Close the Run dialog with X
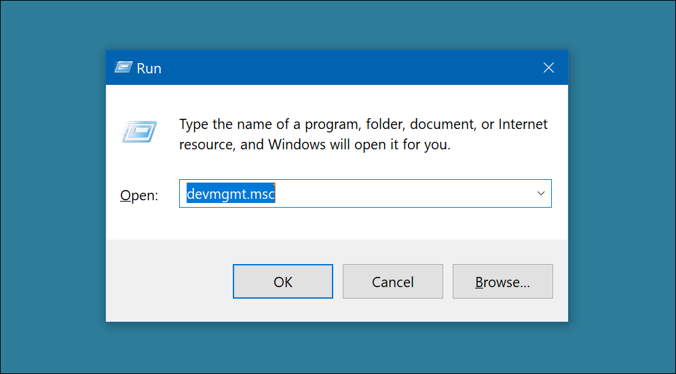 (548, 68)
